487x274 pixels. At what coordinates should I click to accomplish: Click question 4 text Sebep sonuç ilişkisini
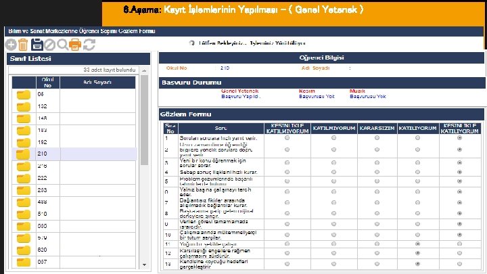click(x=218, y=172)
